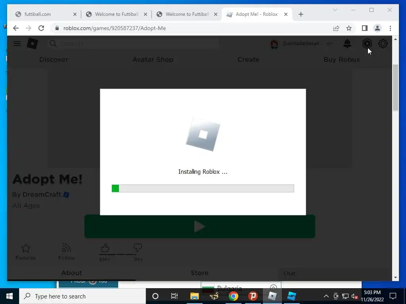This screenshot has width=406, height=304.
Task: Close the Adopt Me! - Roblox tab
Action: coord(286,14)
